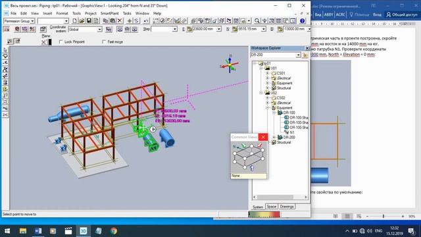Click the ENG language indicator in system tray
Image resolution: width=421 pixels, height=237 pixels.
click(x=379, y=231)
